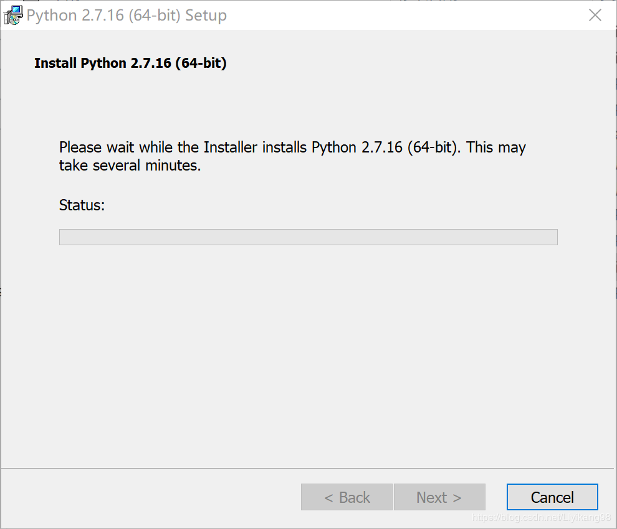Image resolution: width=617 pixels, height=529 pixels.
Task: Click '(64-bit)' in the bold heading
Action: tap(201, 63)
